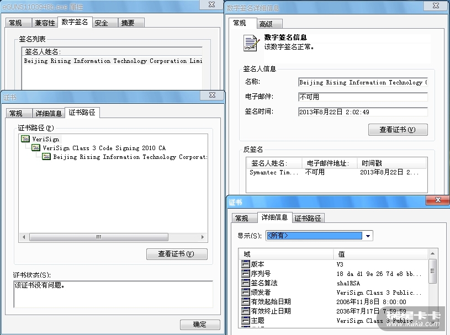Viewport: 450px width, 335px height.
Task: Click the 名称 field with Beijing Rising
Action: 363,82
